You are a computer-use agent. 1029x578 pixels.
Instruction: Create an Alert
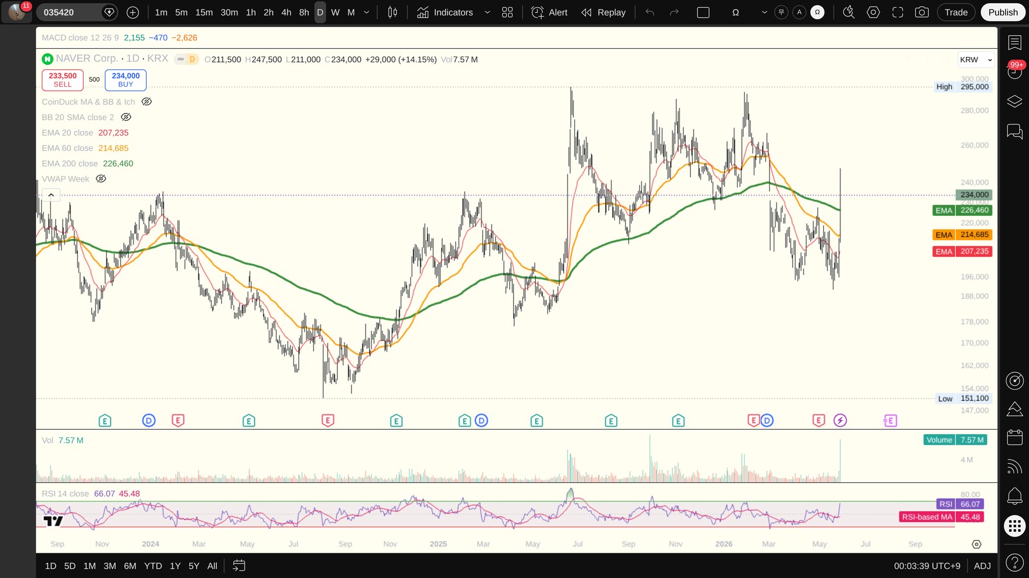(x=550, y=12)
